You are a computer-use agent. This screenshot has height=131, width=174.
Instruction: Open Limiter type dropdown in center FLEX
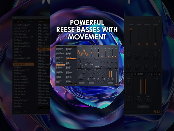coord(111,83)
